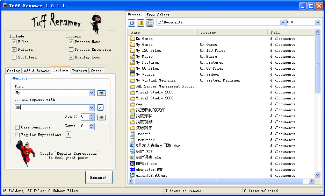Expand the Find text dropdown
The width and height of the screenshot is (325, 196).
(91, 93)
